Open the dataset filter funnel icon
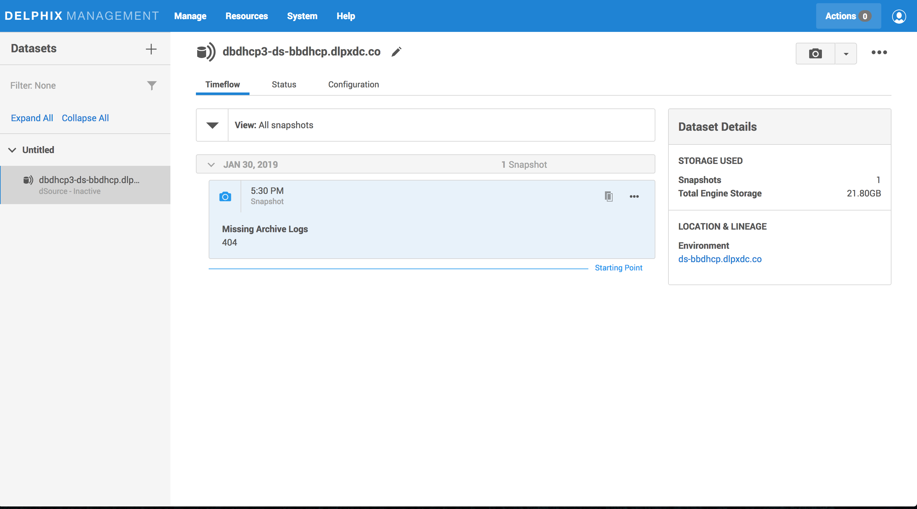This screenshot has height=509, width=917. (152, 85)
